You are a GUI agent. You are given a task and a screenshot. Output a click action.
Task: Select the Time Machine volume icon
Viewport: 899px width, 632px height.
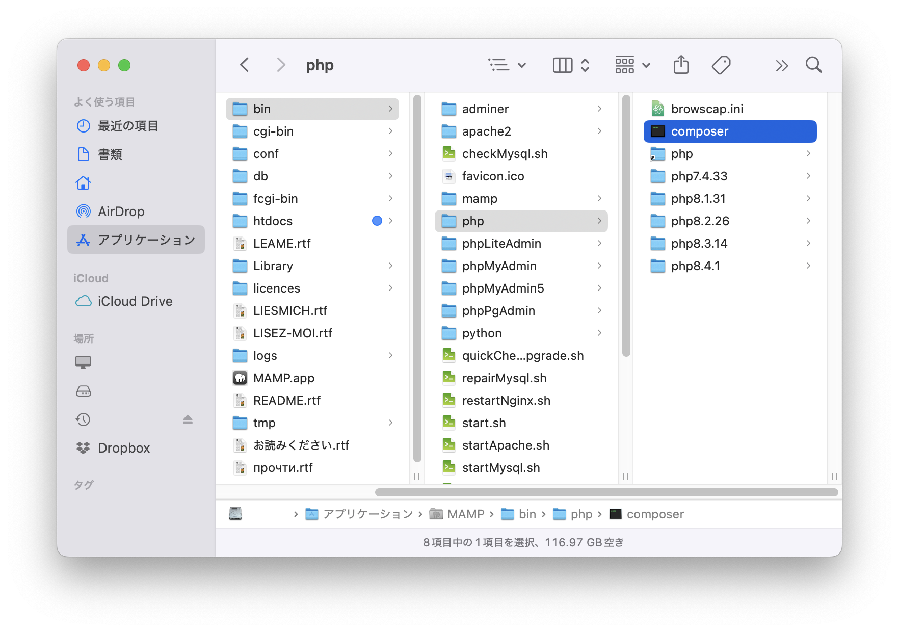[83, 419]
